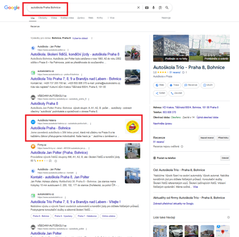Search by image with camera lens icon
Screen dimensions: 239x237
160,8
